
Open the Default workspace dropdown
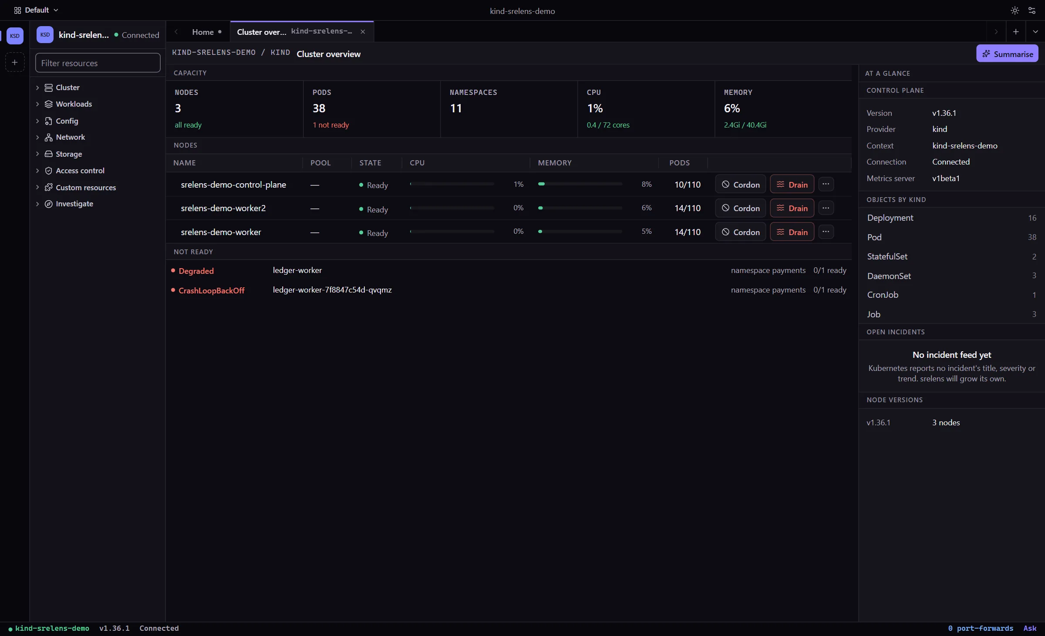[36, 10]
